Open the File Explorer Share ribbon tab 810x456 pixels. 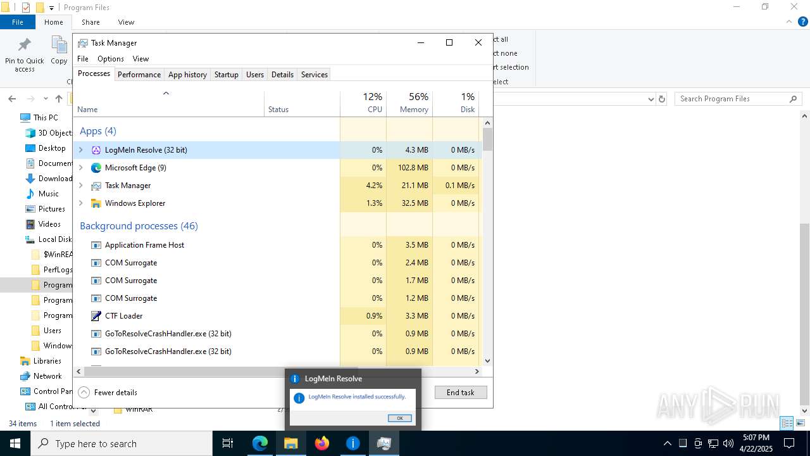(x=90, y=22)
